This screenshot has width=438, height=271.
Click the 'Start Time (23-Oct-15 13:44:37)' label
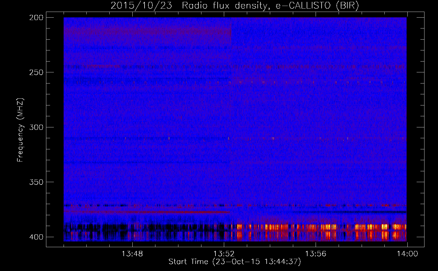coord(235,262)
